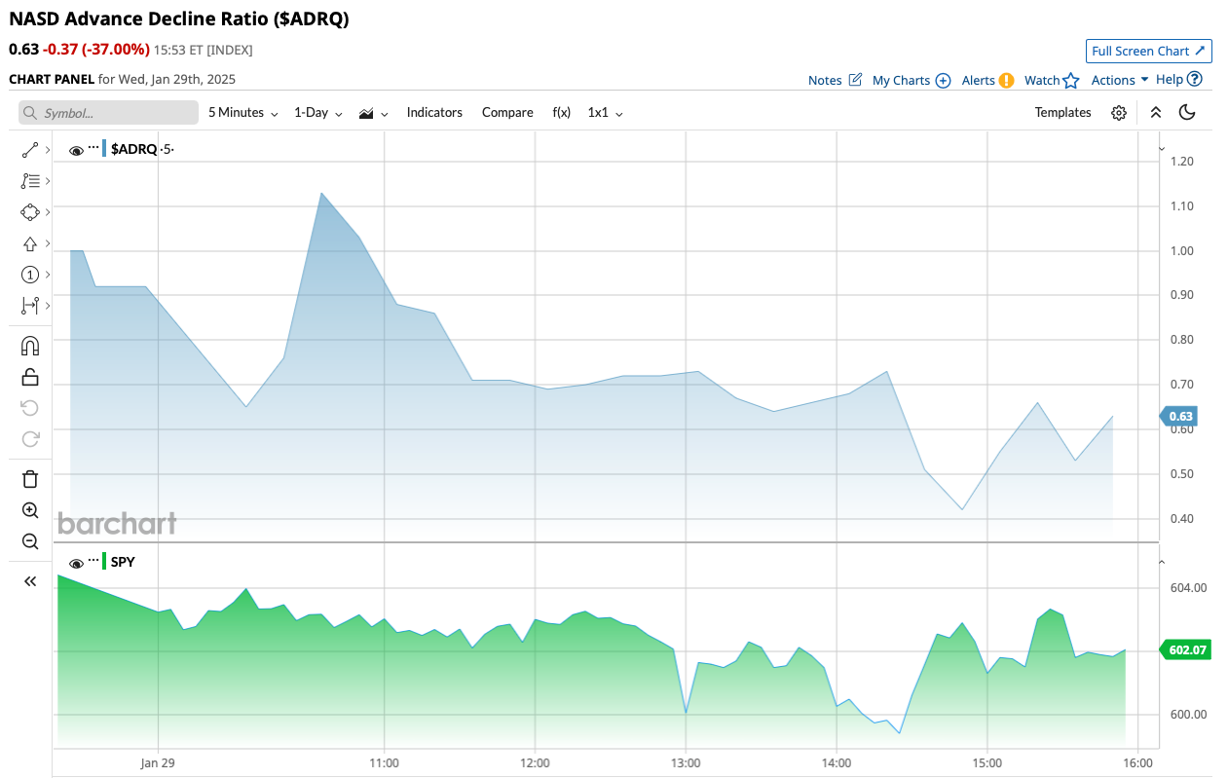Open the 5 Minutes interval dropdown

coord(242,113)
